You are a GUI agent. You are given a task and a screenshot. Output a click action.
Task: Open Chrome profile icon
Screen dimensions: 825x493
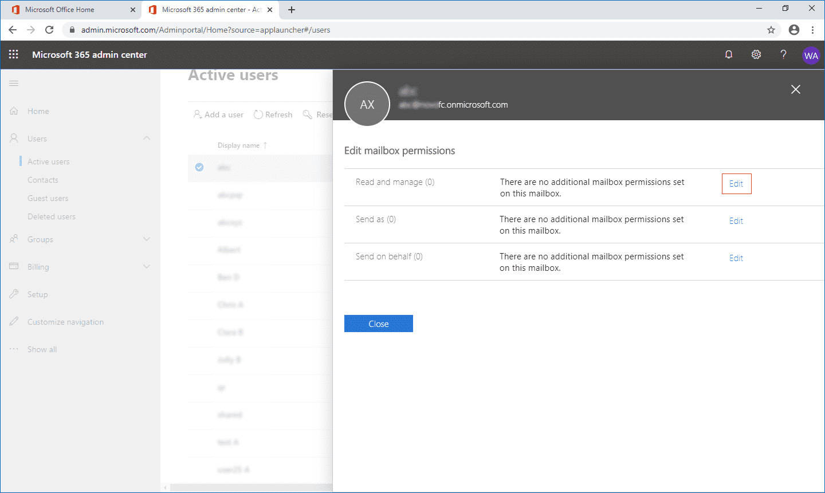[x=793, y=30]
